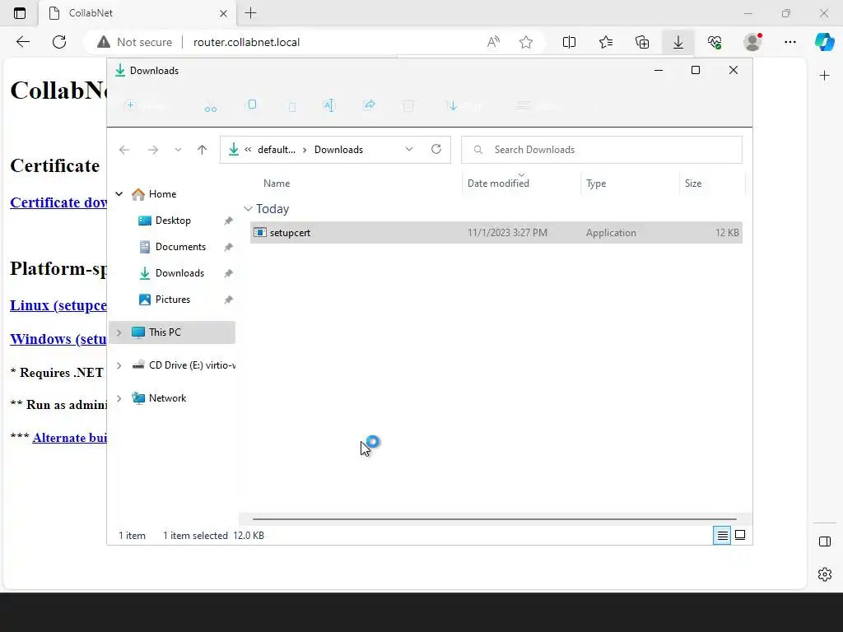Close the CollabNet tab
The height and width of the screenshot is (632, 843).
[x=224, y=13]
